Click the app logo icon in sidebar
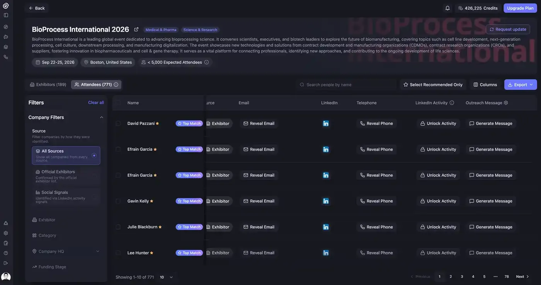The height and width of the screenshot is (285, 541). (x=6, y=6)
